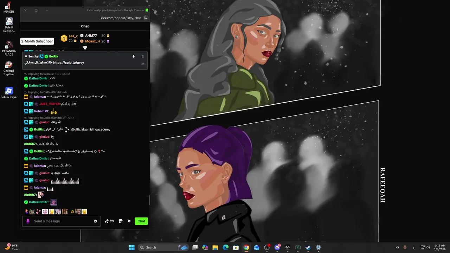
Task: Open Microsoft Edge from the taskbar
Action: [x=226, y=247]
